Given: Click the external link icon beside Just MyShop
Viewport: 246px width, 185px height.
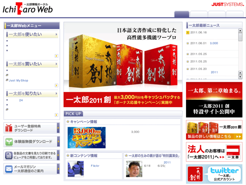Looking at the screenshot, I should [7, 80].
